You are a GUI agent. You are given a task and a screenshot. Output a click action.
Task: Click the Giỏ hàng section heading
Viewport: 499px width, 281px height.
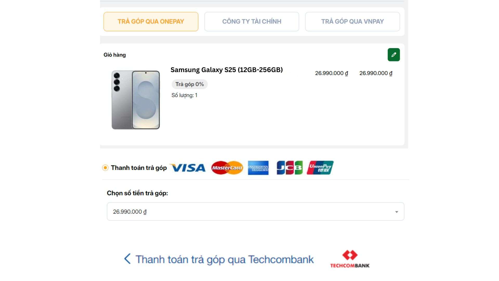[115, 55]
